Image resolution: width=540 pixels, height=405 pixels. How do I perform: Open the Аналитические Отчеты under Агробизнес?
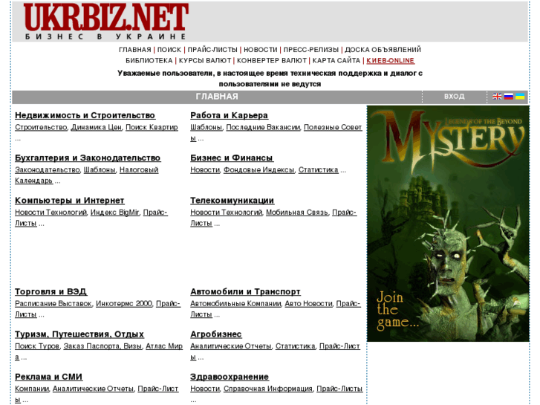pos(231,346)
